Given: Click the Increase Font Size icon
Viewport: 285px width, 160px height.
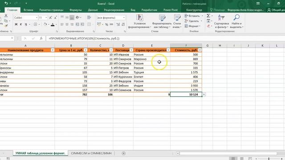Looking at the screenshot, I should (51, 18).
